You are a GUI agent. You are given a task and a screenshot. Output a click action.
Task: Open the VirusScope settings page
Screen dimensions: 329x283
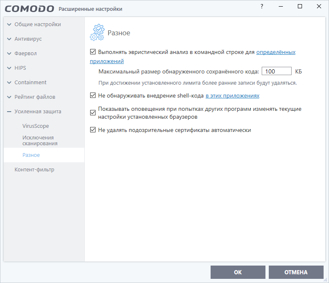36,126
